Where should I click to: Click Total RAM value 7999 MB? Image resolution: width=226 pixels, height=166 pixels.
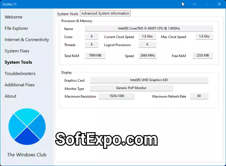[95, 55]
